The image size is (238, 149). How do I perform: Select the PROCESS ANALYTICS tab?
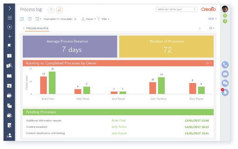point(37,28)
